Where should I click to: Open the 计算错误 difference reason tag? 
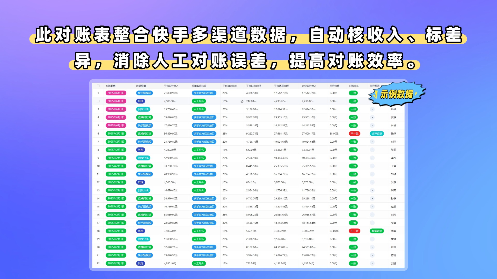coord(377,134)
